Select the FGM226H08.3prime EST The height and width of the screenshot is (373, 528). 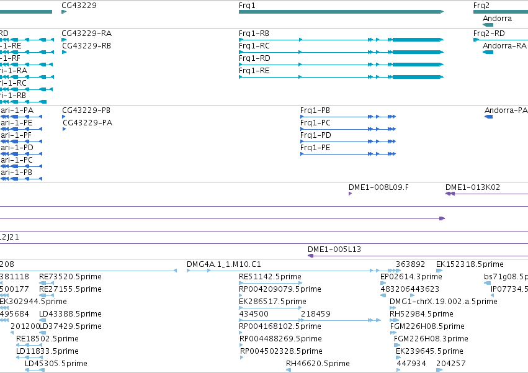coord(397,345)
